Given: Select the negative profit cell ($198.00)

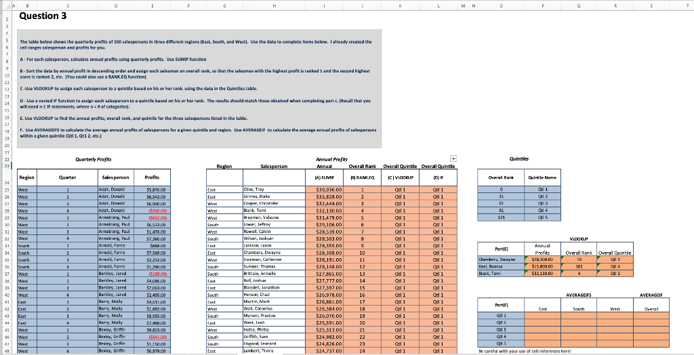Looking at the screenshot, I should pyautogui.click(x=152, y=274).
